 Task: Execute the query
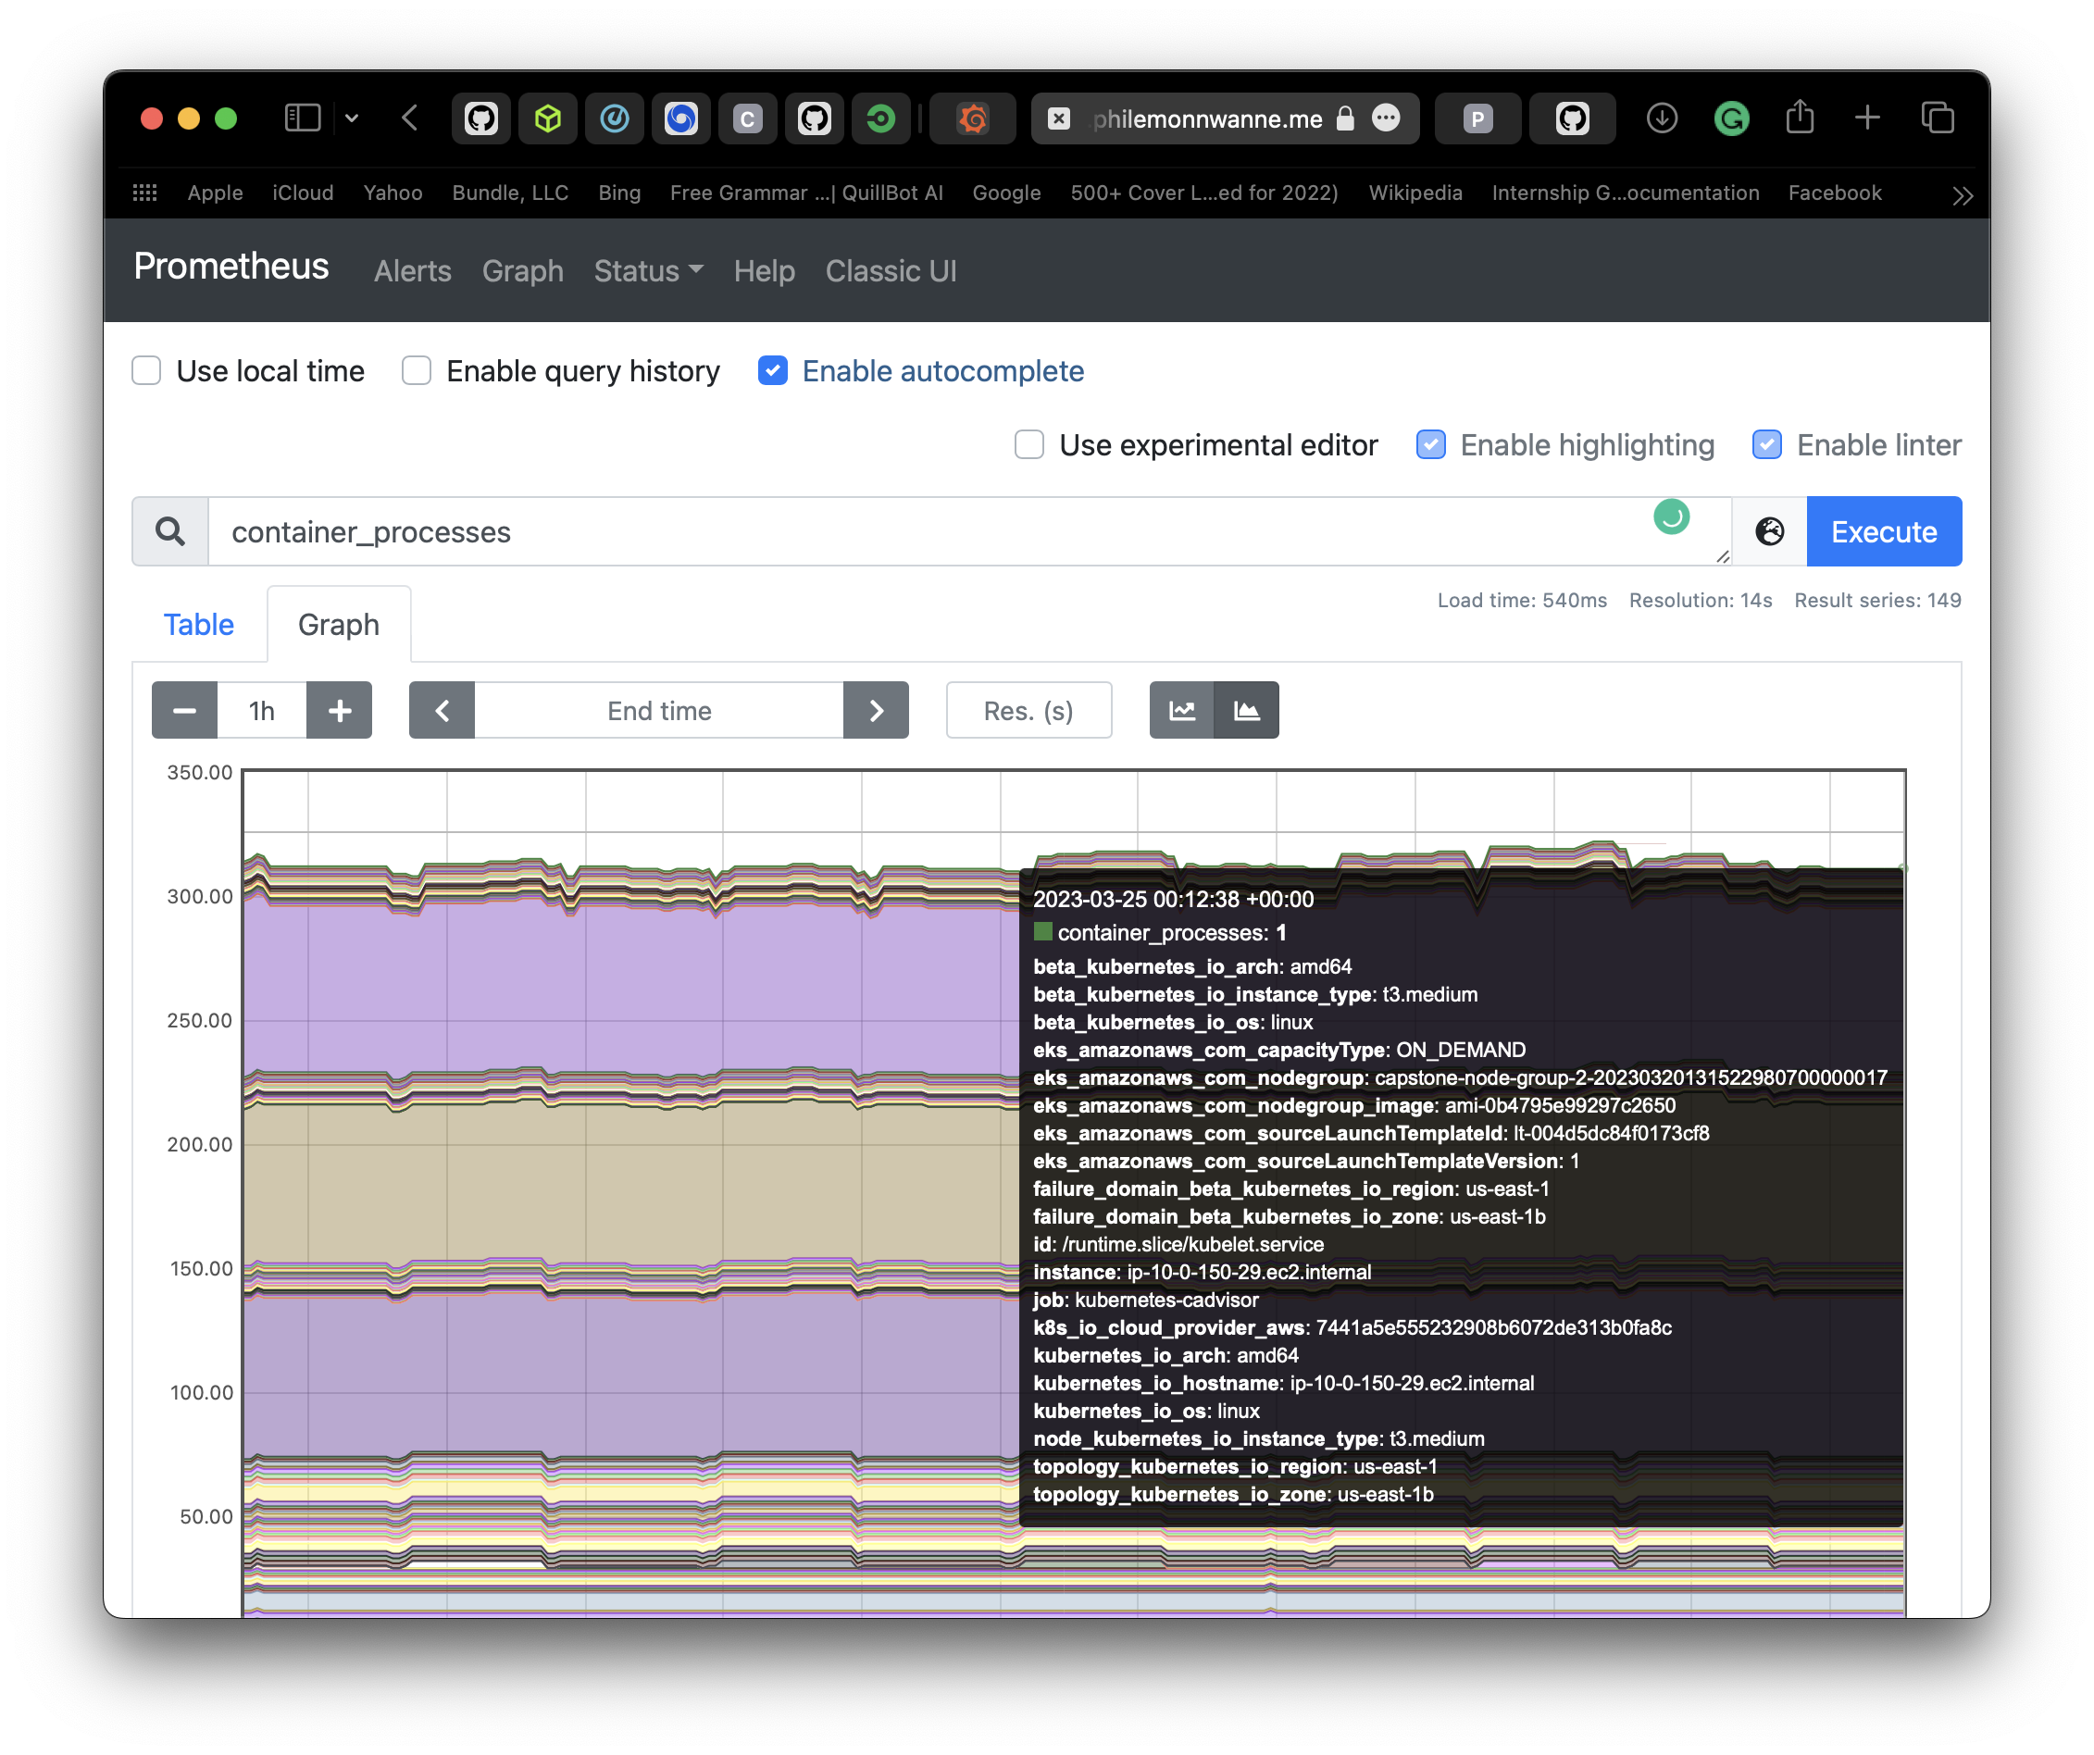pos(1884,531)
